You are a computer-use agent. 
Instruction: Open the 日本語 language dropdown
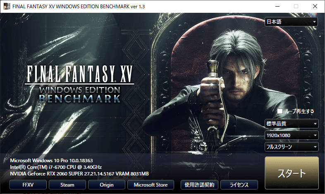[x=291, y=22]
